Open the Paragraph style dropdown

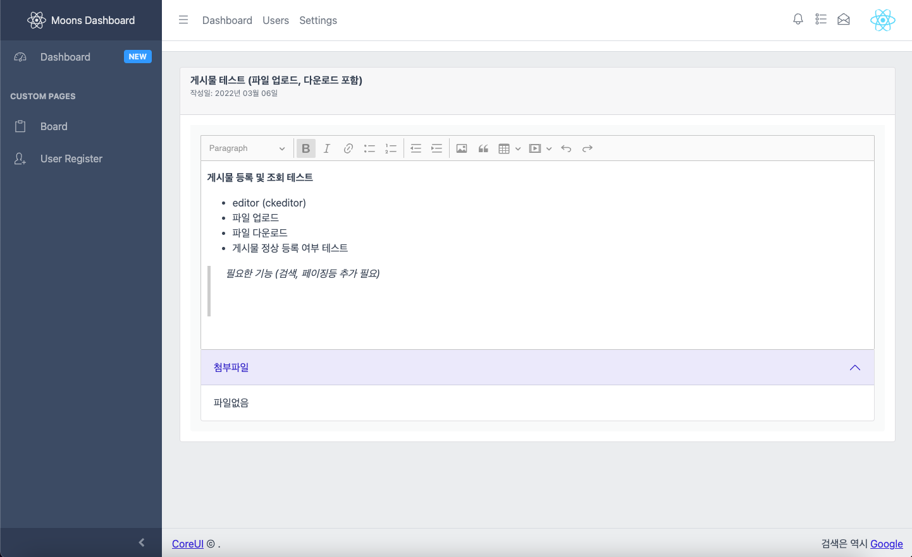pos(246,148)
